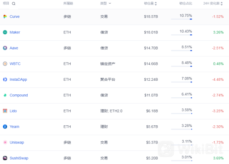Open the Uniswap project link
The height and width of the screenshot is (164, 229).
(x=17, y=142)
